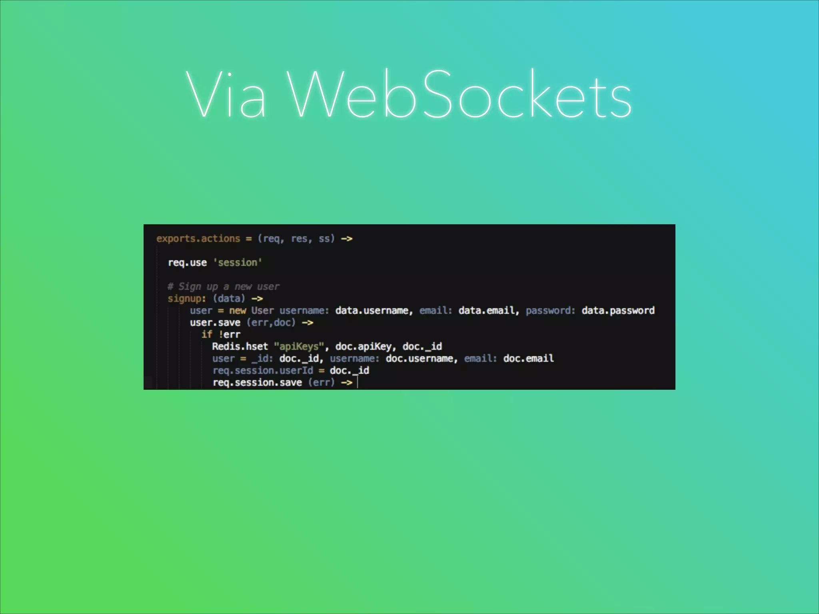Click the 'if !err' line
Viewport: 819px width, 614px height.
tap(221, 335)
